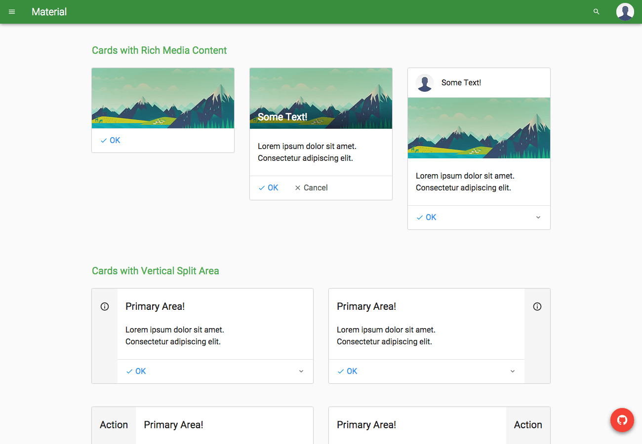Open the hamburger navigation menu
The height and width of the screenshot is (444, 642).
pyautogui.click(x=12, y=12)
